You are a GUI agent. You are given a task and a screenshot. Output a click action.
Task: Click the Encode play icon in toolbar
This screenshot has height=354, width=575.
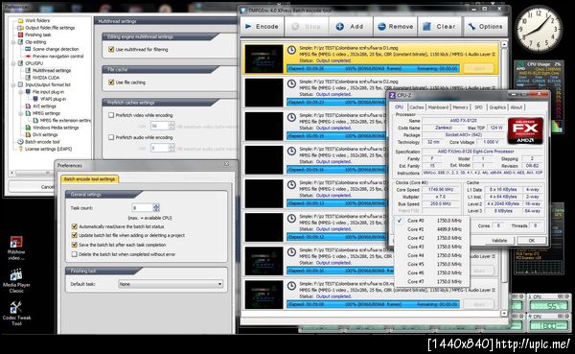pos(248,27)
